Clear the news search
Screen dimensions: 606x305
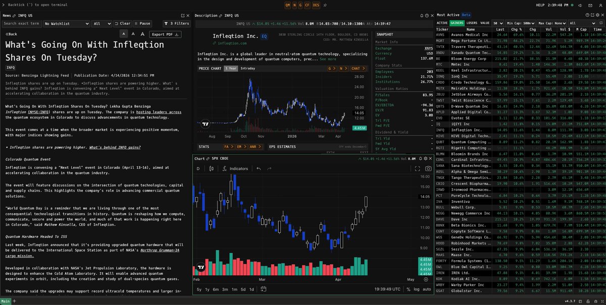(123, 23)
